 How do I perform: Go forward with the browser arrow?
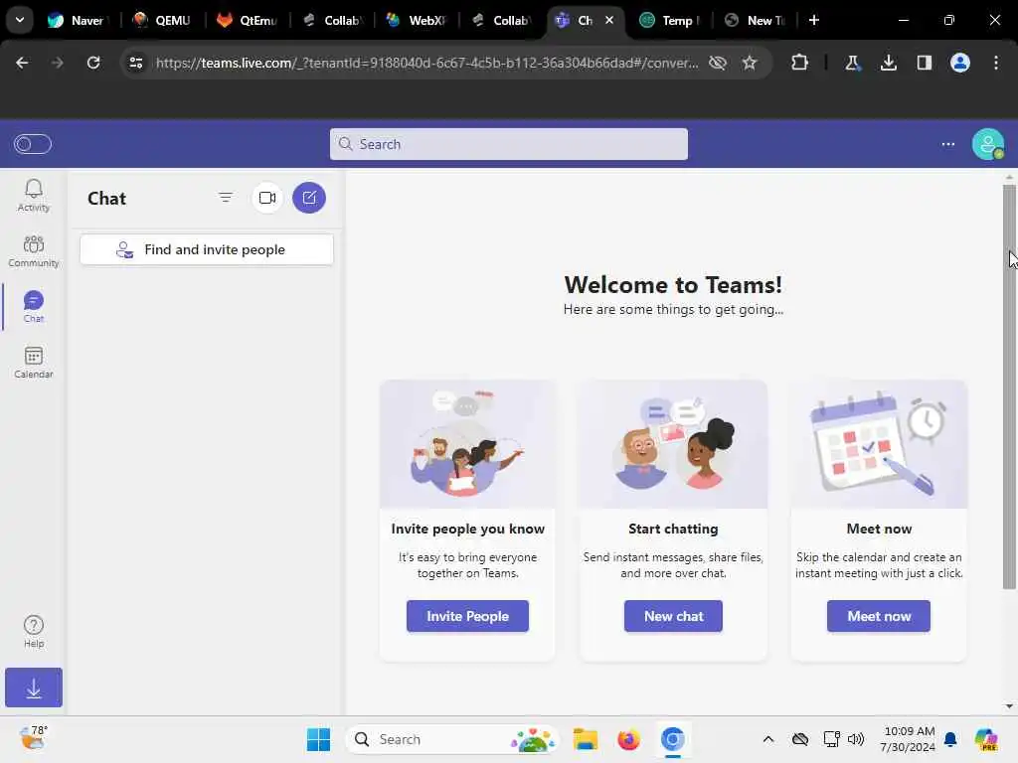coord(57,63)
